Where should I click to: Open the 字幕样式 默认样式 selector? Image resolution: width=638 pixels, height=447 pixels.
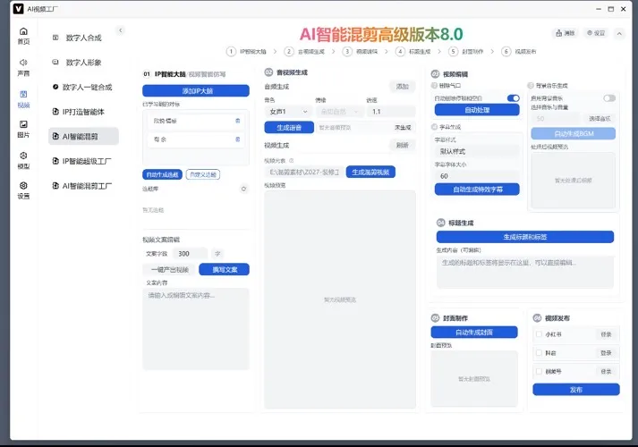click(x=477, y=151)
